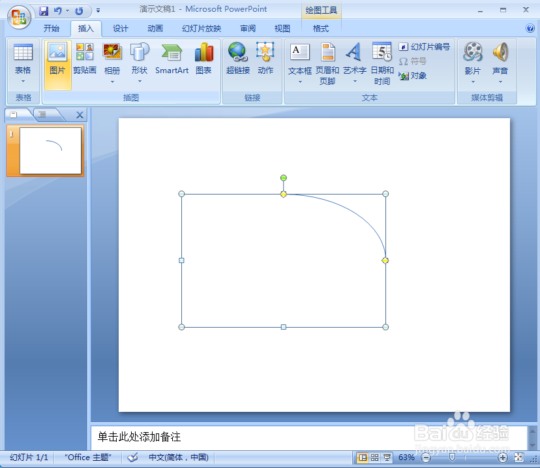Undo the last action
Screen dimensions: 540x468
[58, 11]
